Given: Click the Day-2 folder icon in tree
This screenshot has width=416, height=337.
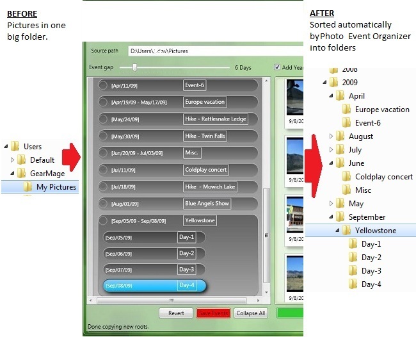Looking at the screenshot, I should coord(353,257).
